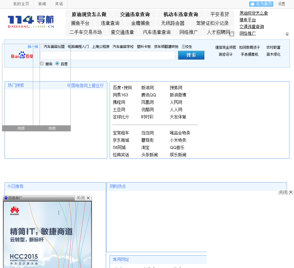The height and width of the screenshot is (268, 294).
Task: Open 足球比分 site link
Action: (121, 117)
